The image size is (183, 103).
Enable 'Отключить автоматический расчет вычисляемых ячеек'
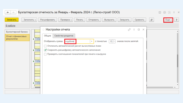pyautogui.click(x=45, y=46)
